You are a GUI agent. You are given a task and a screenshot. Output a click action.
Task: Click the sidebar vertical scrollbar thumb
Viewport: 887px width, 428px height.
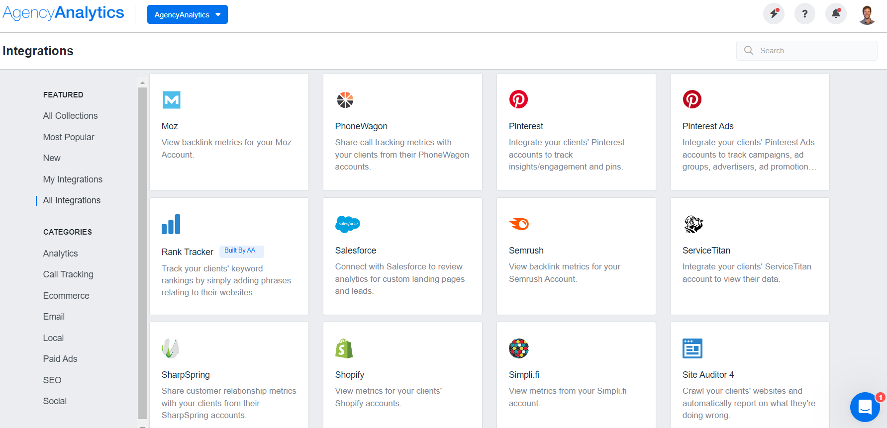[142, 254]
